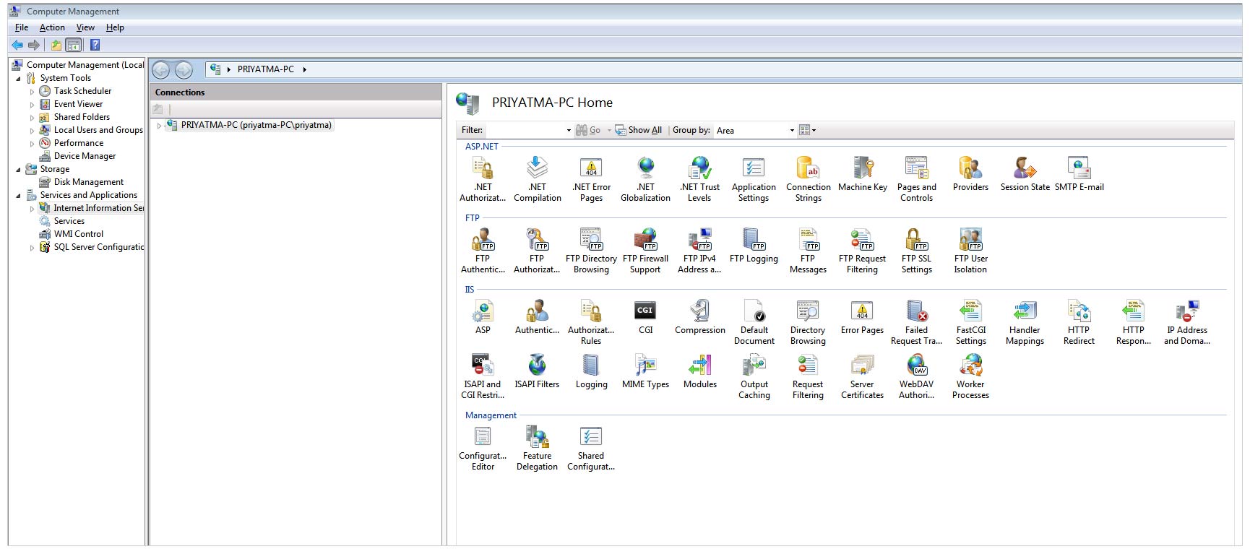Open Handler Mappings feature

tap(1025, 321)
